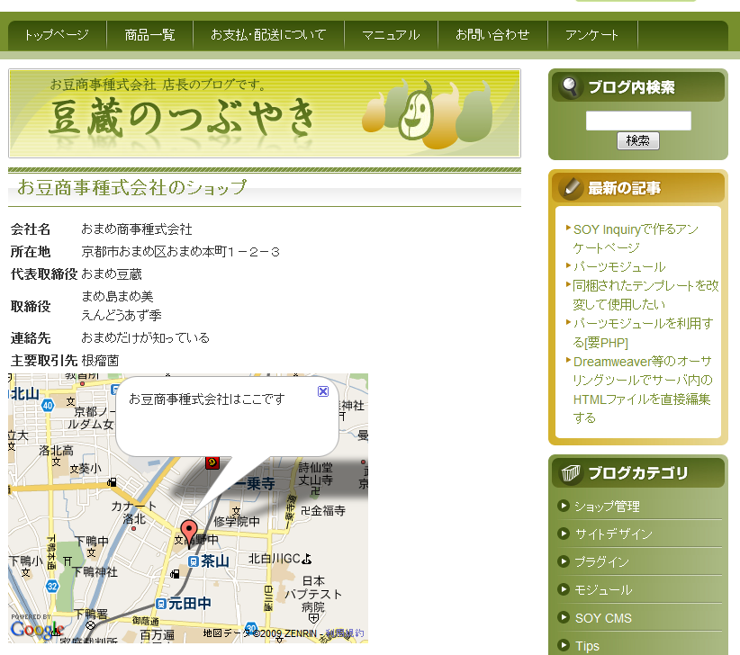Viewport: 740px width, 655px height.
Task: Open the SOY CMS category
Action: click(x=603, y=618)
